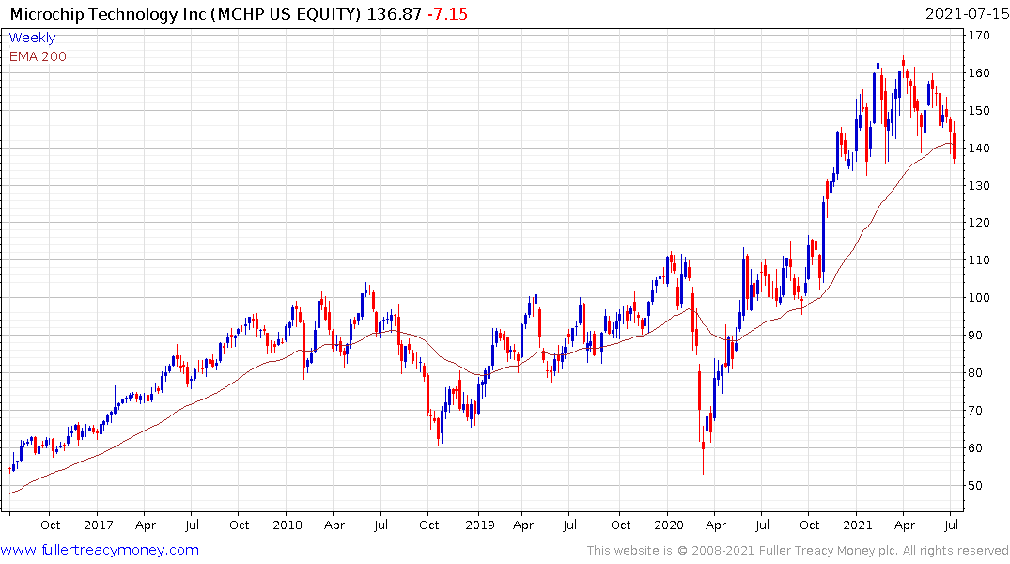Screen dimensions: 1010x564
Task: Click the 140 price axis label
Action: (979, 148)
